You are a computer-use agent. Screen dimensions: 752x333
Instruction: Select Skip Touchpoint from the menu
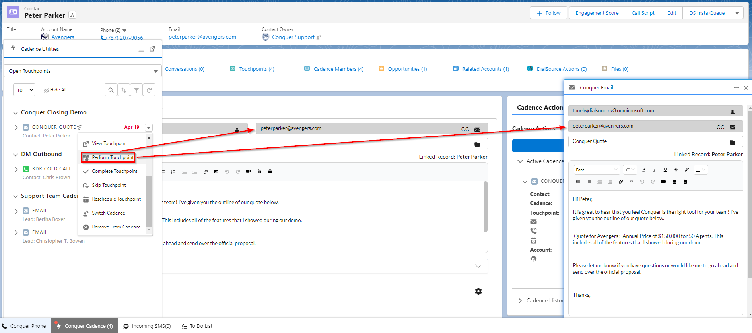point(109,185)
